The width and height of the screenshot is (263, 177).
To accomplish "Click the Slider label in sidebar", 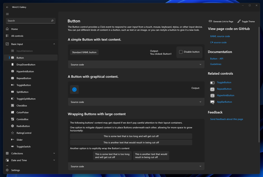I will click(x=20, y=140).
